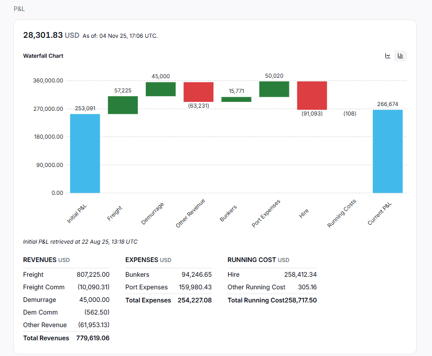The width and height of the screenshot is (432, 356).
Task: Click the Initial P&L axis label
Action: click(x=77, y=214)
